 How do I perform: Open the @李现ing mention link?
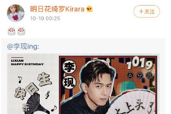pyautogui.click(x=23, y=47)
